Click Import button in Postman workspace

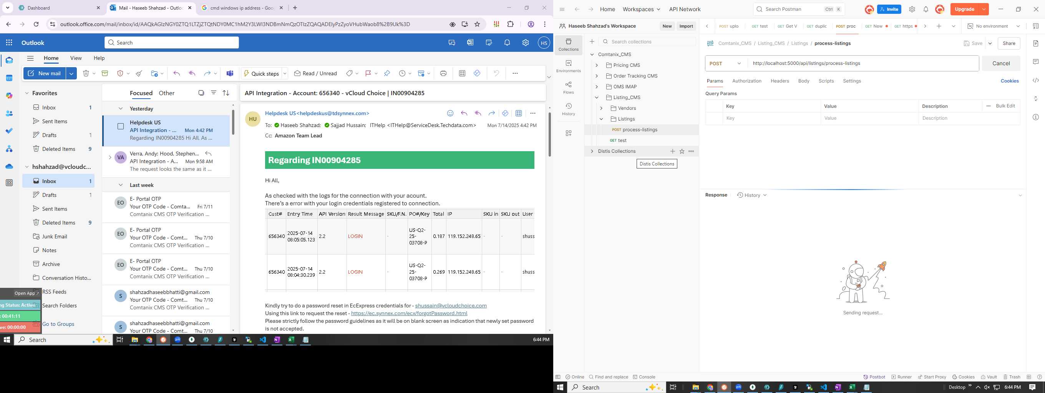pyautogui.click(x=686, y=26)
